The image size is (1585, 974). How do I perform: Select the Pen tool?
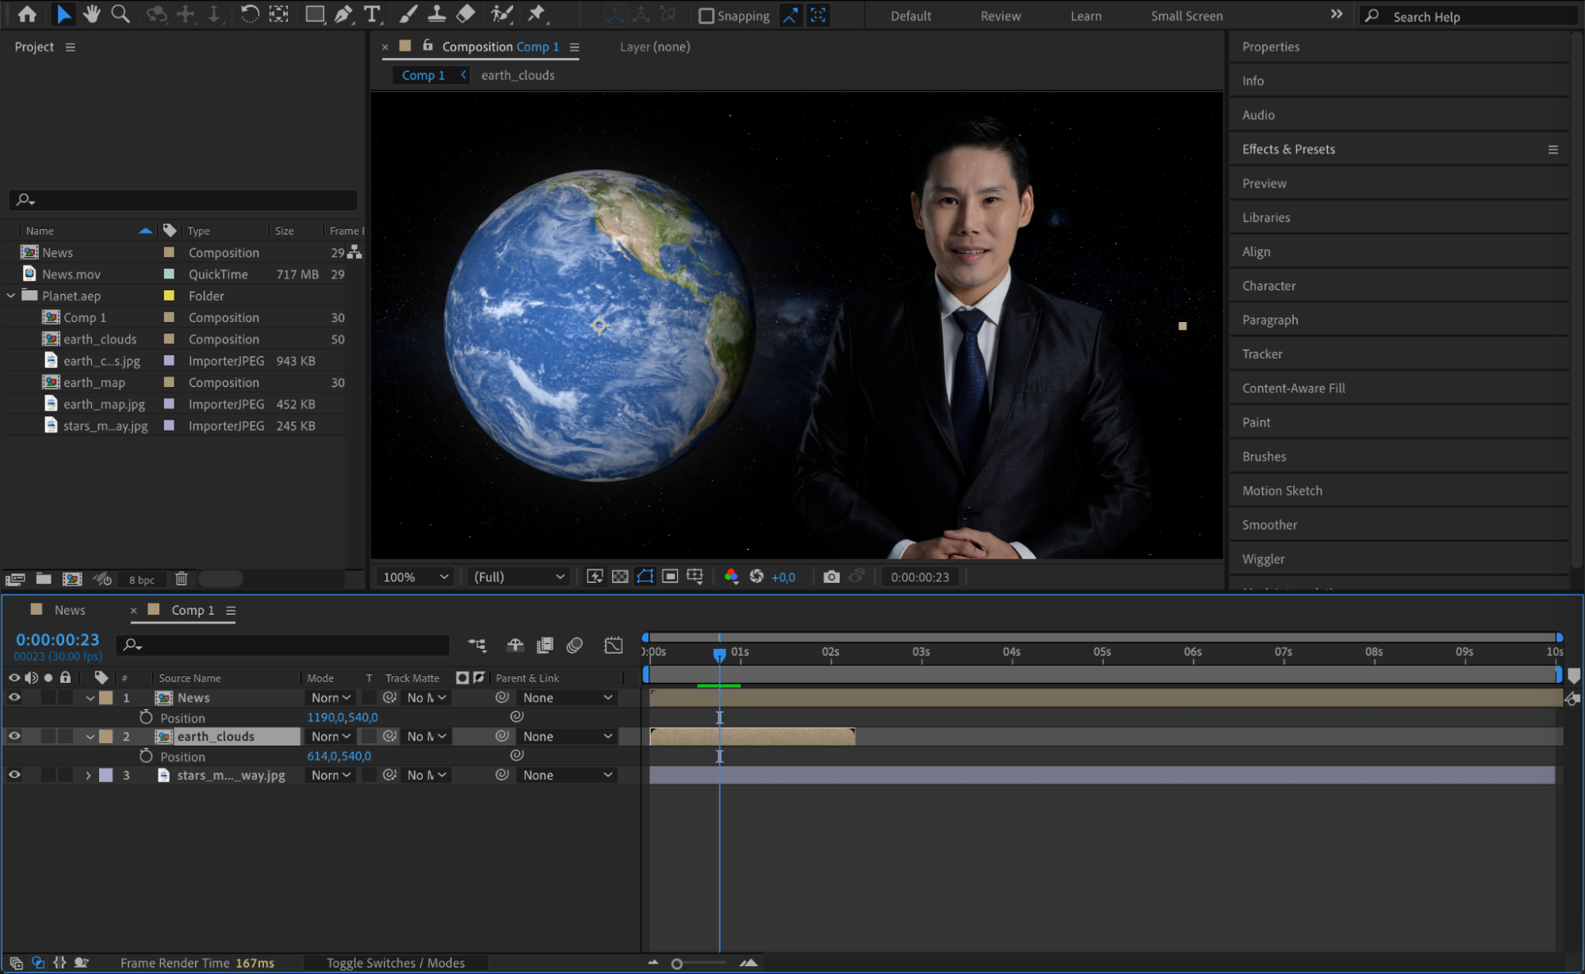[x=343, y=13]
